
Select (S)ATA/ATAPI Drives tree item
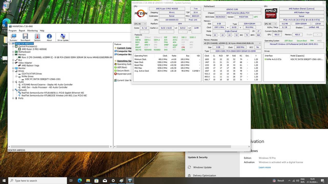tap(32, 74)
